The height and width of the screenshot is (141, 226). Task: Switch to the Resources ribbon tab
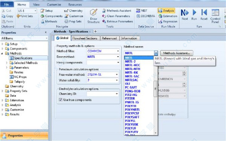point(75,4)
